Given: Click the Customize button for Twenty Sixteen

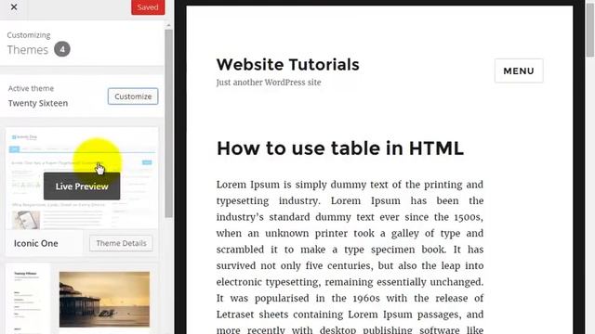Looking at the screenshot, I should [x=133, y=96].
